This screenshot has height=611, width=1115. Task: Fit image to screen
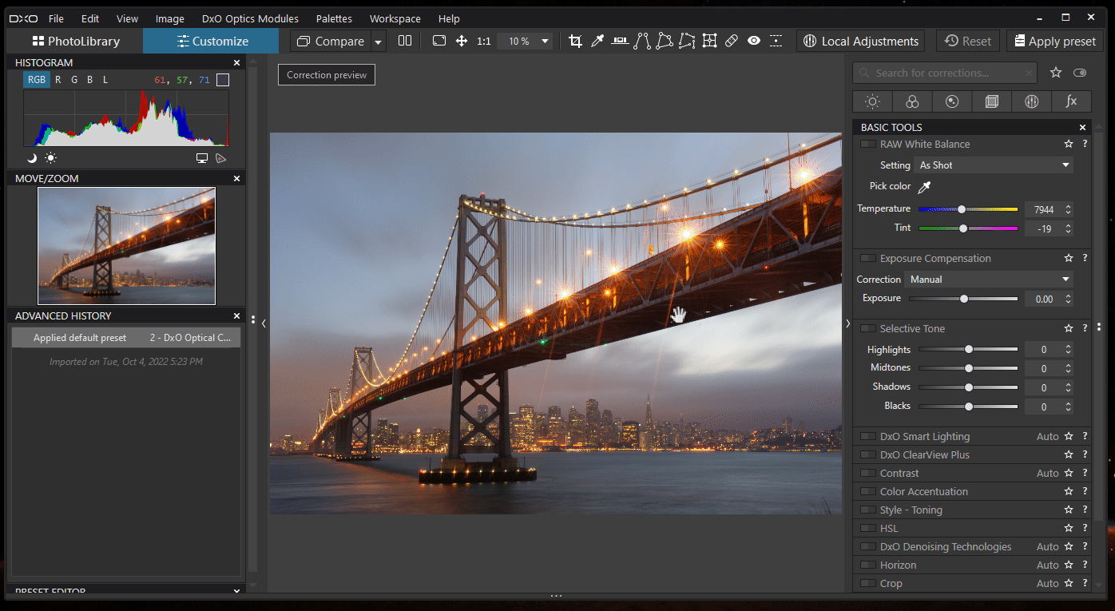pos(439,41)
